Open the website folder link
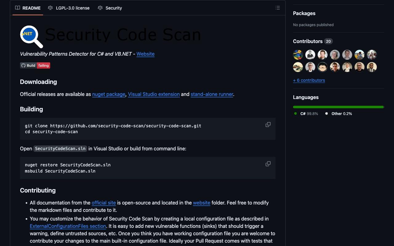The width and height of the screenshot is (394, 246). (x=202, y=203)
